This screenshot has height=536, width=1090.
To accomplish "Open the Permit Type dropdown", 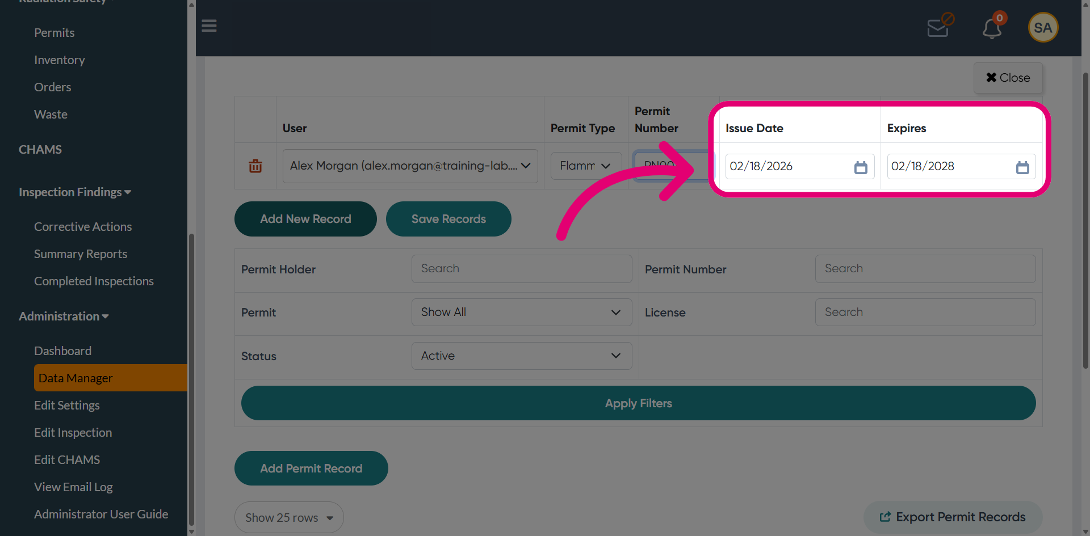I will tap(586, 166).
